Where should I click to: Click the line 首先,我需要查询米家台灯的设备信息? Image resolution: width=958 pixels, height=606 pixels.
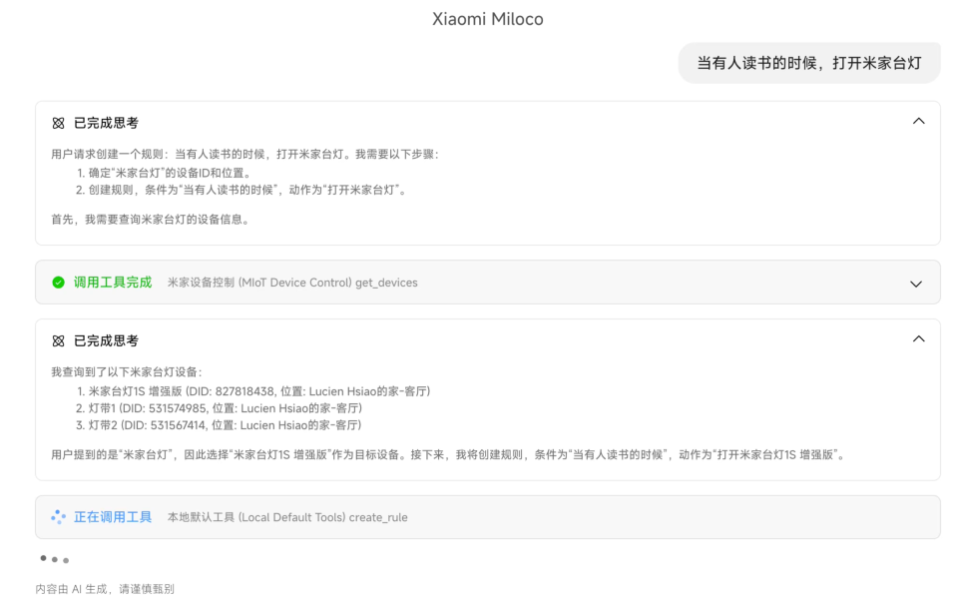pyautogui.click(x=152, y=220)
